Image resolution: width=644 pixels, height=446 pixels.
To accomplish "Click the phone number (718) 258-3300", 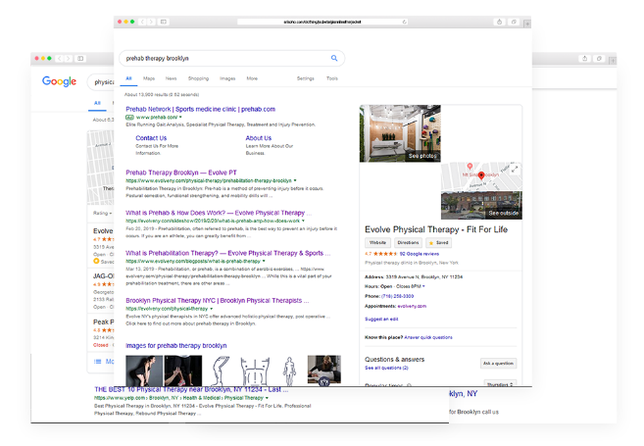I will tap(398, 296).
